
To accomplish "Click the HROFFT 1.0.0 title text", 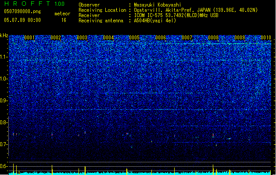I will [x=34, y=3].
